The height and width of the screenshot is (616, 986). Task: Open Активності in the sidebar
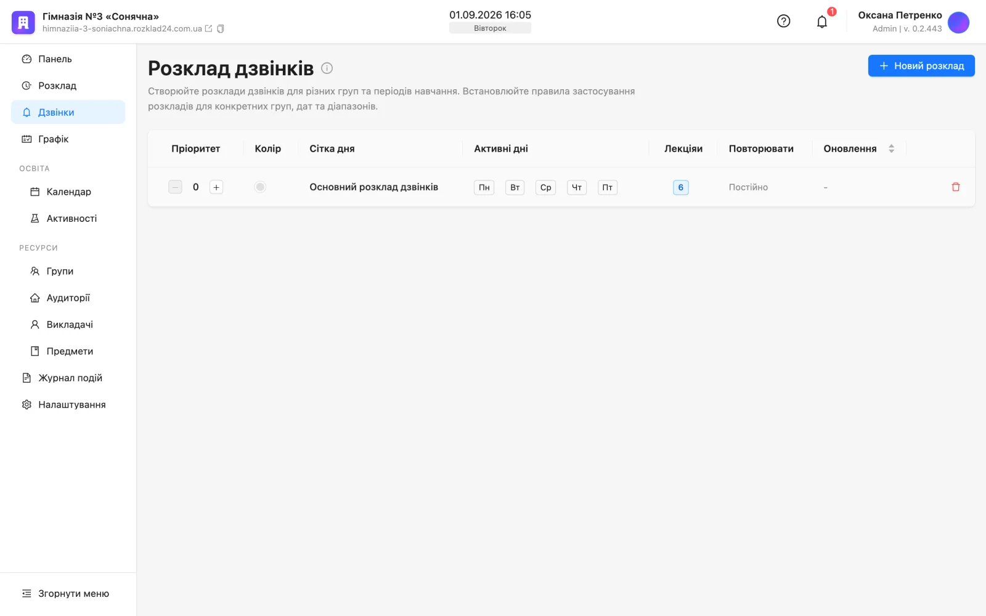pyautogui.click(x=68, y=219)
